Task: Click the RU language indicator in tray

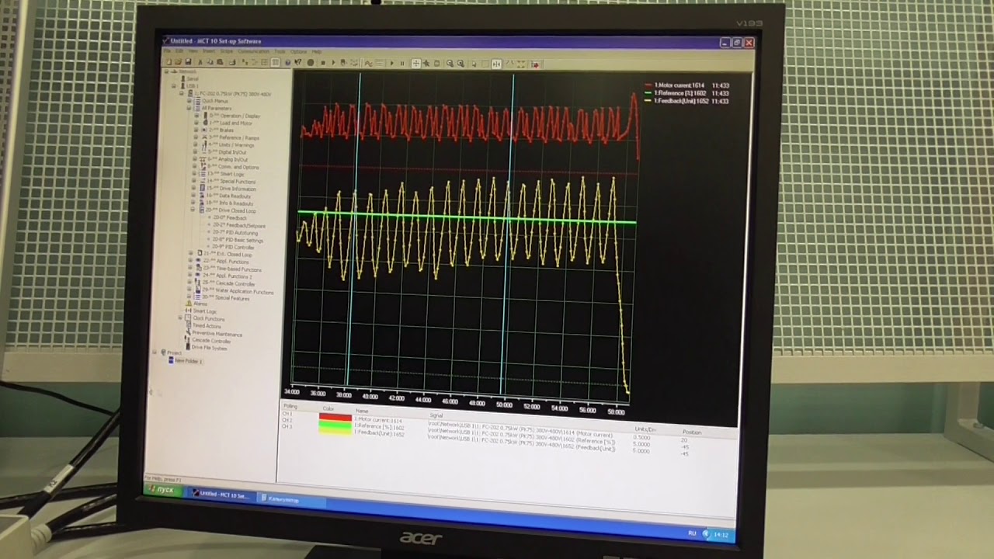Action: tap(692, 533)
